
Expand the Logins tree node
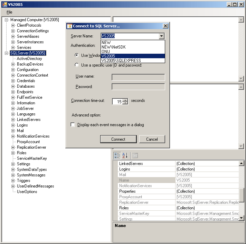tap(13, 125)
